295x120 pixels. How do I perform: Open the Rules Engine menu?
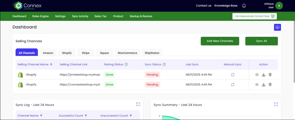pos(41,16)
